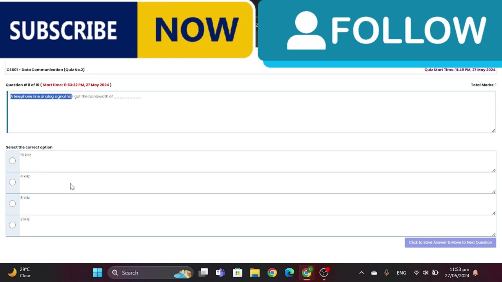The image size is (502, 282).
Task: Open the weather widget 29°C Clear
Action: 20,273
